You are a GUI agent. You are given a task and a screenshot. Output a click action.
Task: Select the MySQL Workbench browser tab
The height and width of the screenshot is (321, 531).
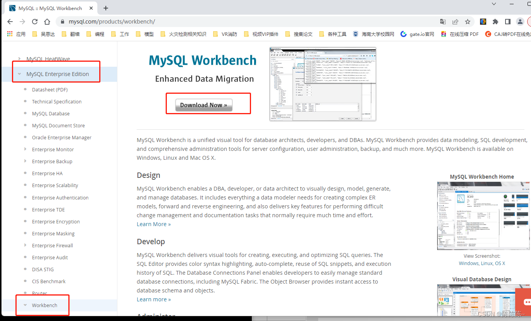coord(50,8)
